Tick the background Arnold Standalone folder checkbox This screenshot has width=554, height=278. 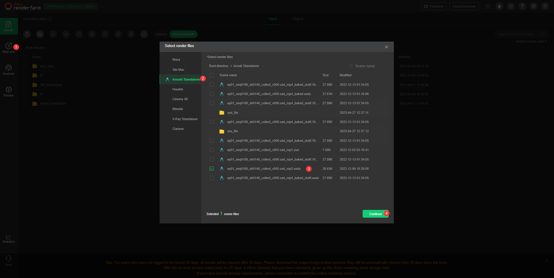[25, 103]
